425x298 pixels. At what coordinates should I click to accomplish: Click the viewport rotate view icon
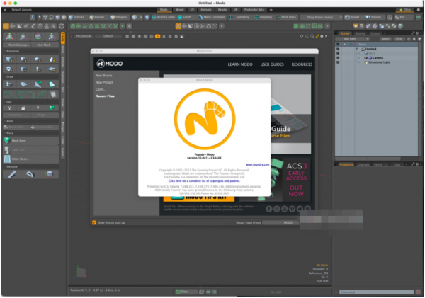click(307, 36)
